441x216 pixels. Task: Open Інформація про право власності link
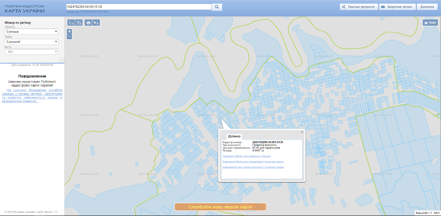pyautogui.click(x=253, y=167)
